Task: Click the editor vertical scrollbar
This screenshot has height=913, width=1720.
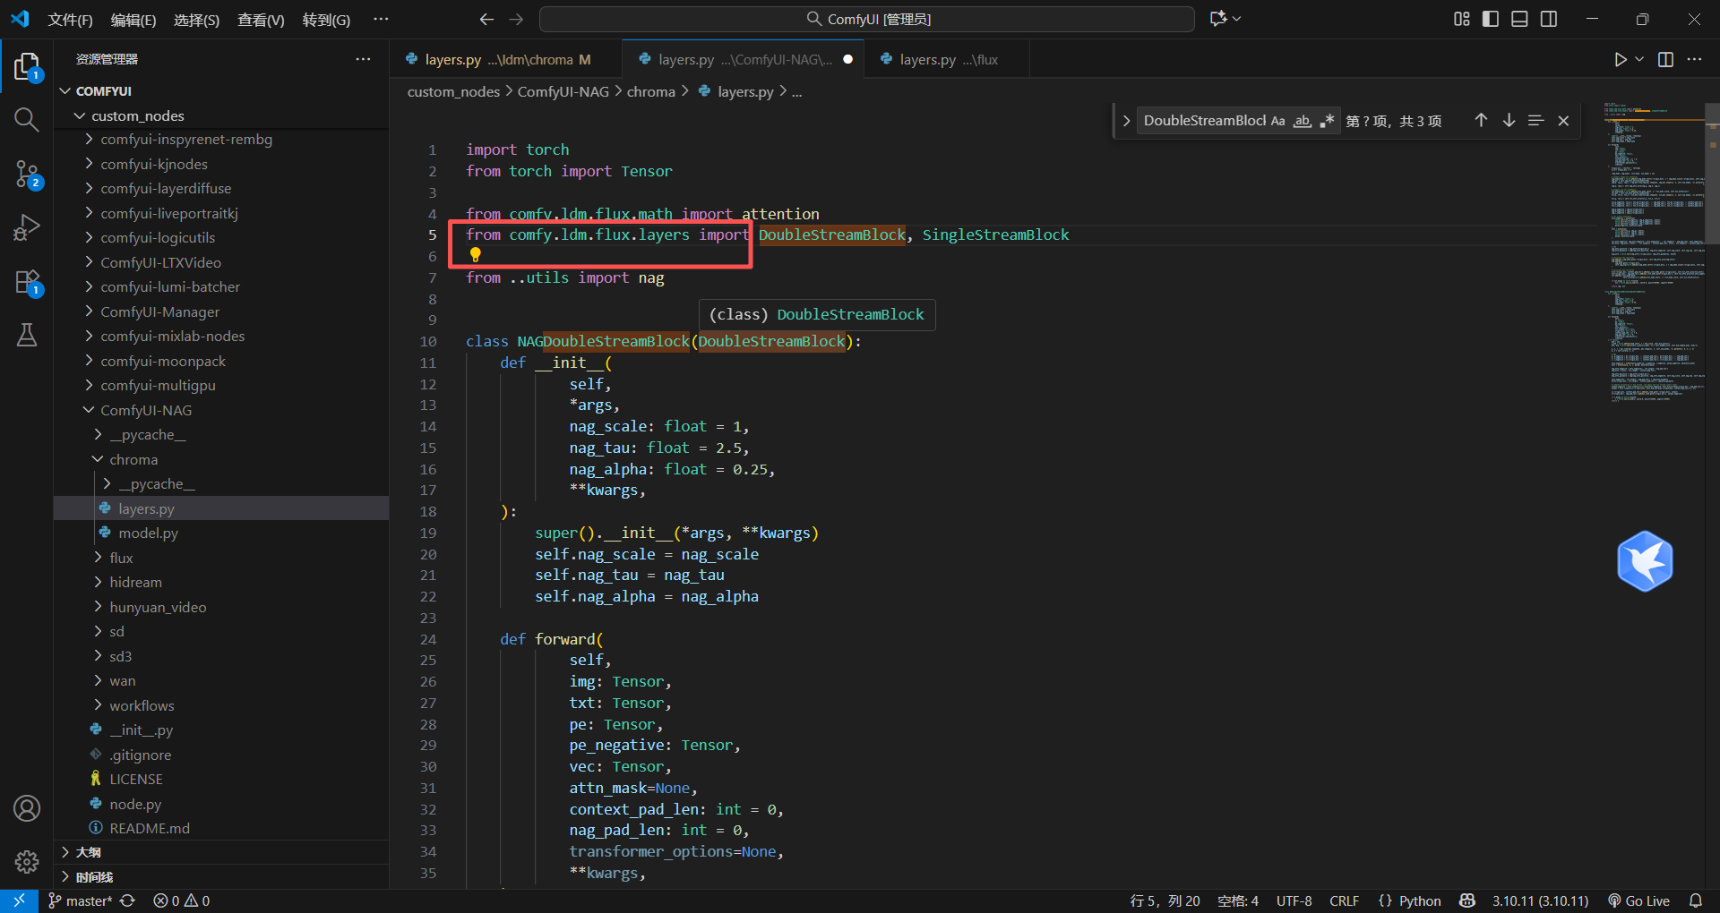Action: point(1713,173)
